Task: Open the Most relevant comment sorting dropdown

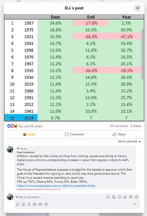Action: 130,141
